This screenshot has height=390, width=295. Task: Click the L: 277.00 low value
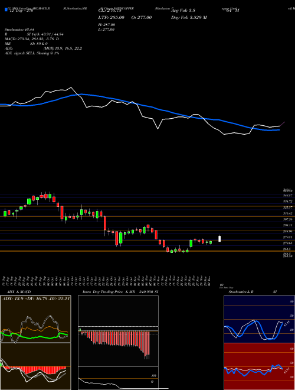pyautogui.click(x=107, y=30)
